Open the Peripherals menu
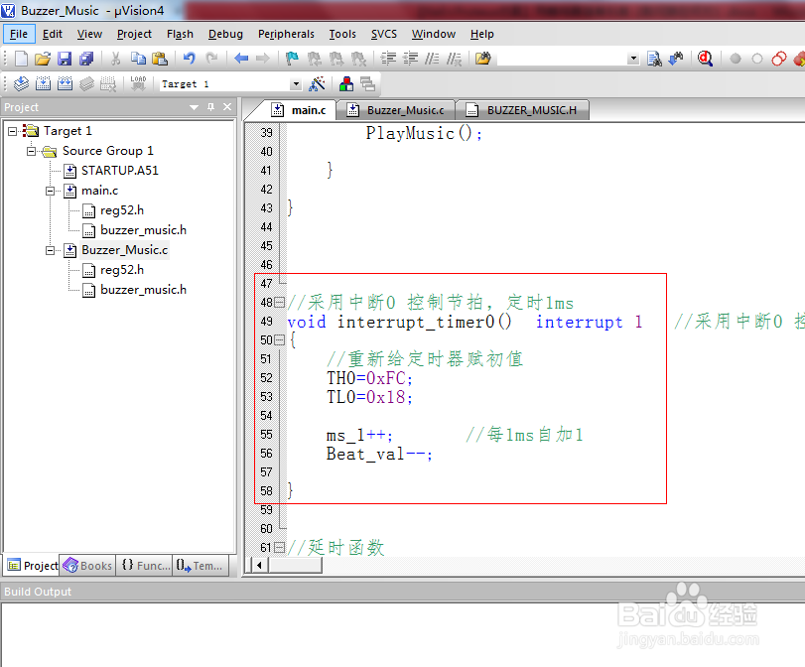805x667 pixels. (286, 34)
